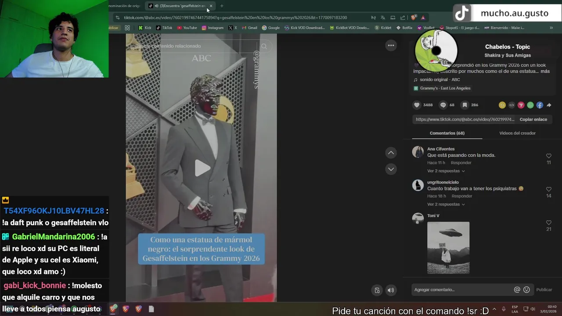Open the three-dot more options menu

(391, 45)
